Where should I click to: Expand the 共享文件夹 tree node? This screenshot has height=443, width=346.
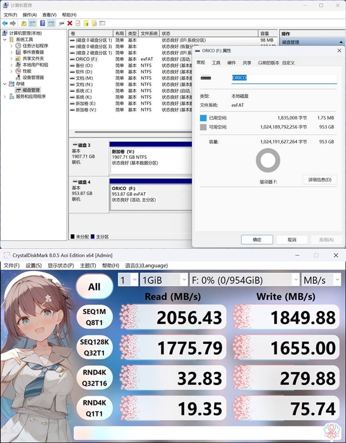pyautogui.click(x=12, y=59)
